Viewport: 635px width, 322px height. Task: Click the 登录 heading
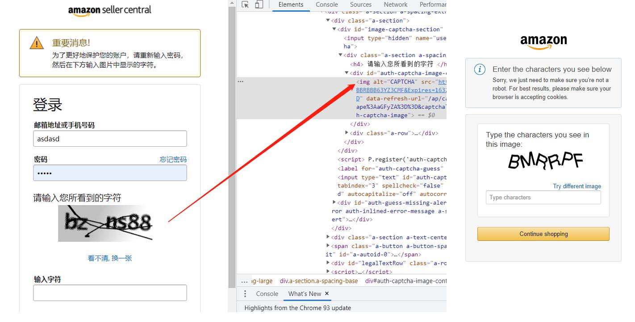47,105
